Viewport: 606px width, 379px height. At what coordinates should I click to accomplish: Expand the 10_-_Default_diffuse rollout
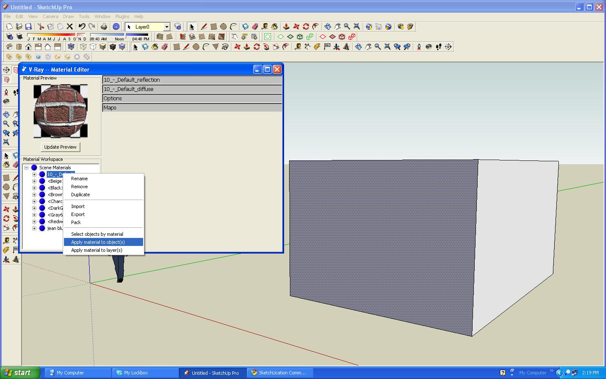tap(192, 89)
